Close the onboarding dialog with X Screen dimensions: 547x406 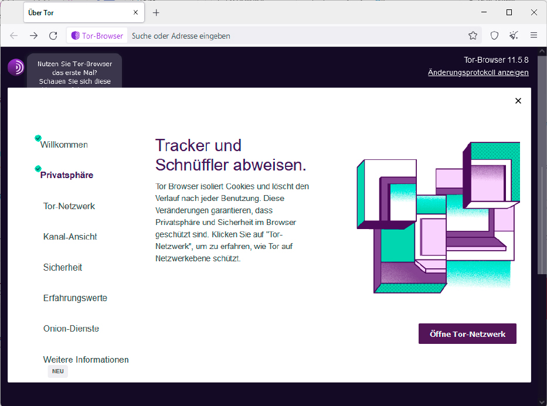tap(518, 101)
